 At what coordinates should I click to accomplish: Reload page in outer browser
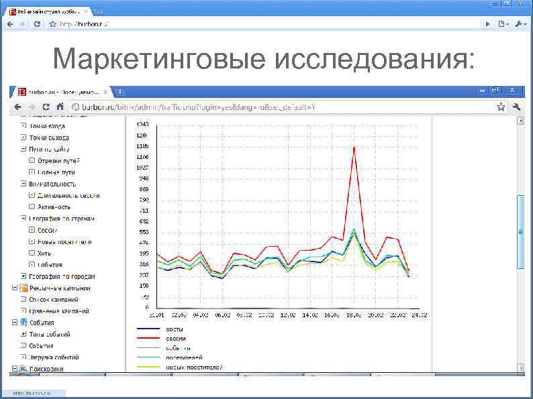click(x=37, y=24)
